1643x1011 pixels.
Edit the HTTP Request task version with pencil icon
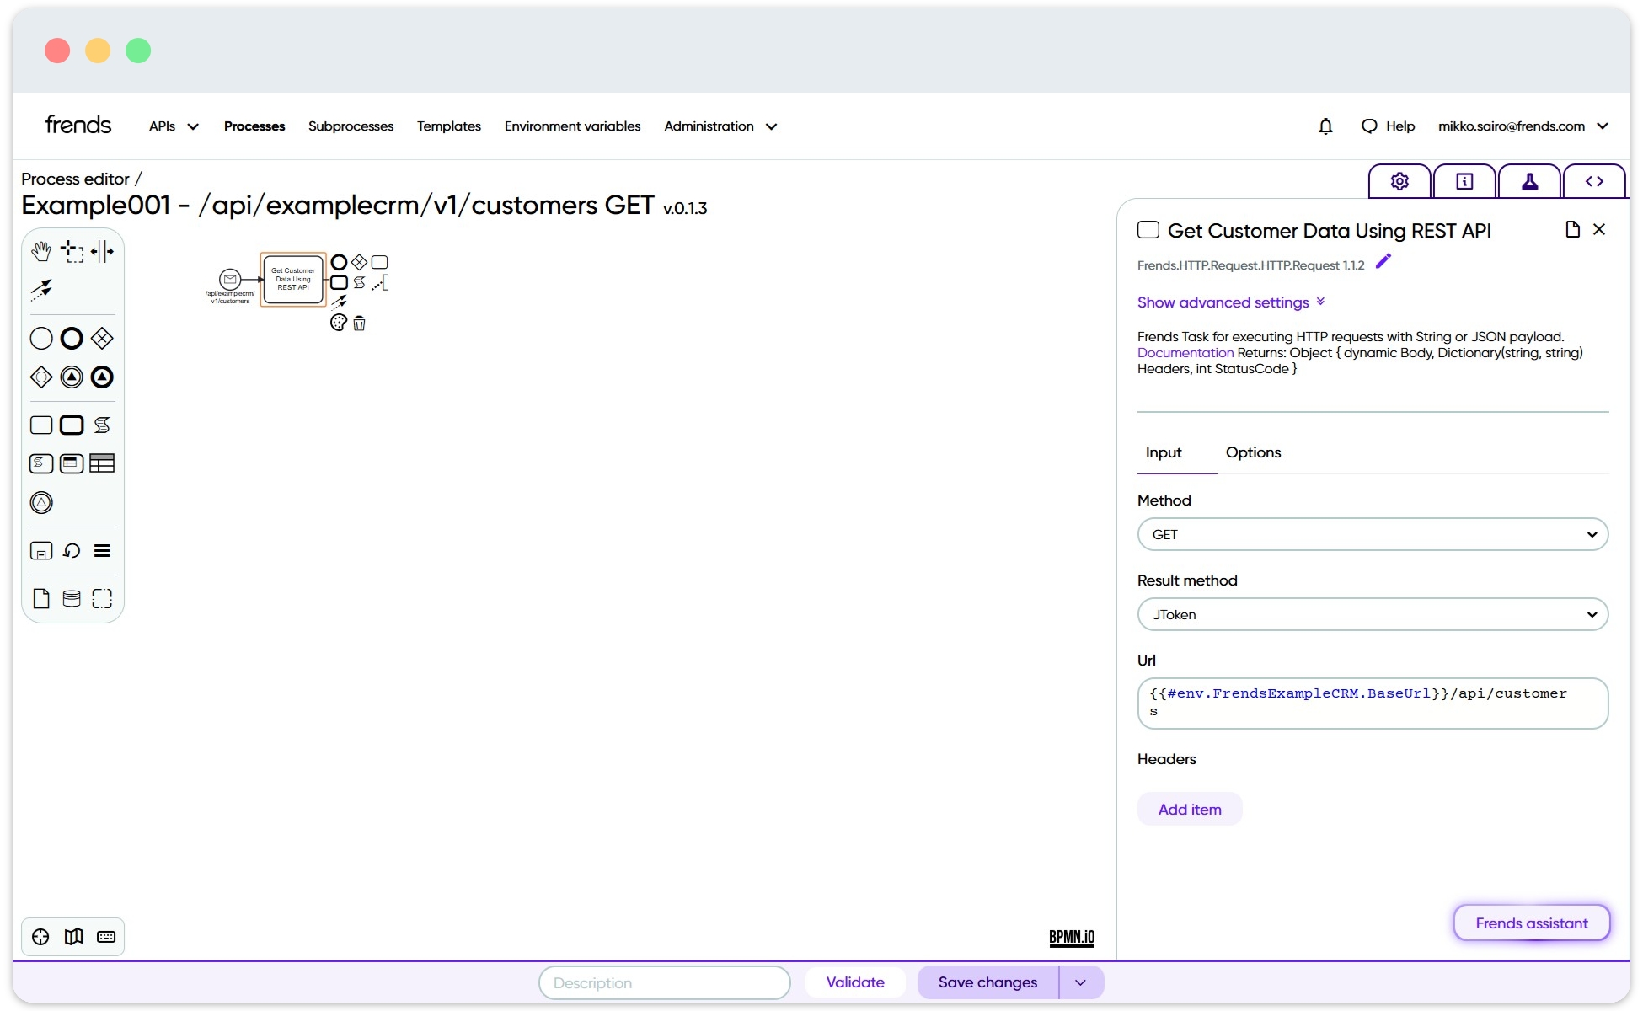click(x=1383, y=262)
